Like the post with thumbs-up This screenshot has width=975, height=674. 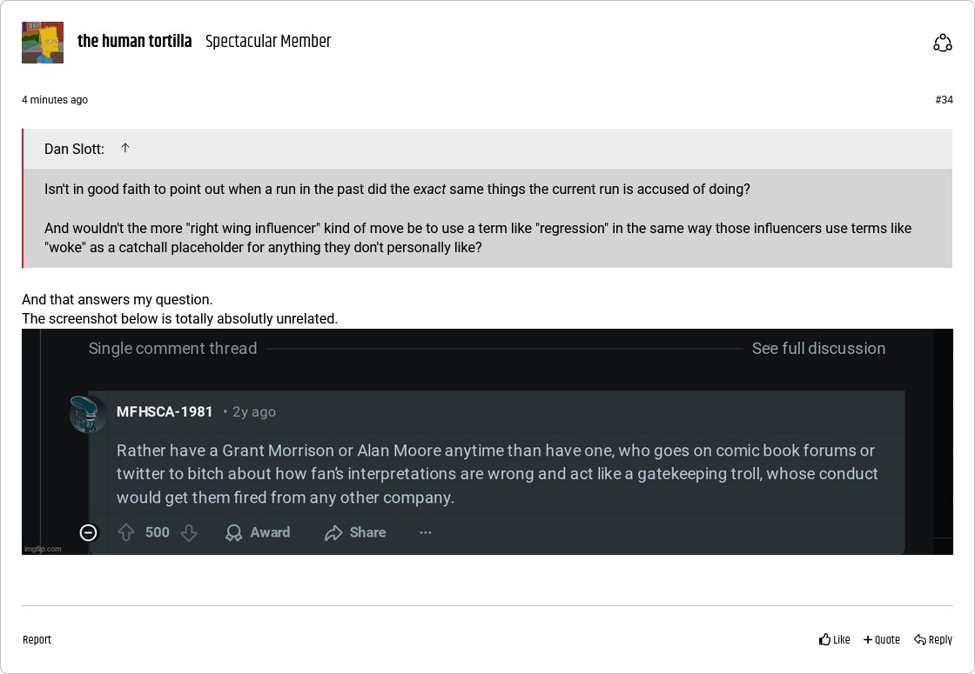pyautogui.click(x=835, y=640)
